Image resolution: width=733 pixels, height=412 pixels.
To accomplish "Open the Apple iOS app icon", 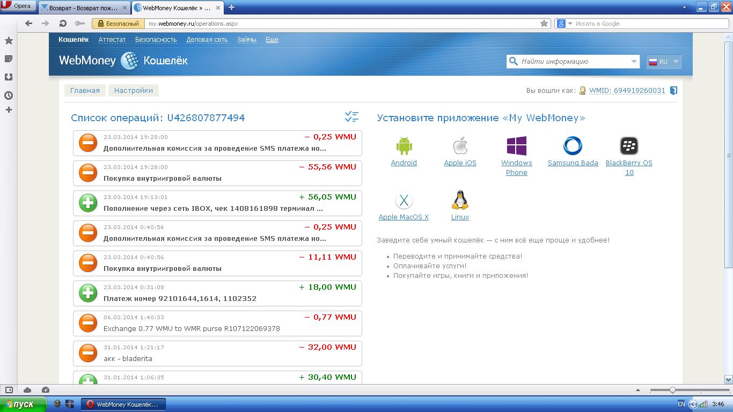I will [x=460, y=146].
